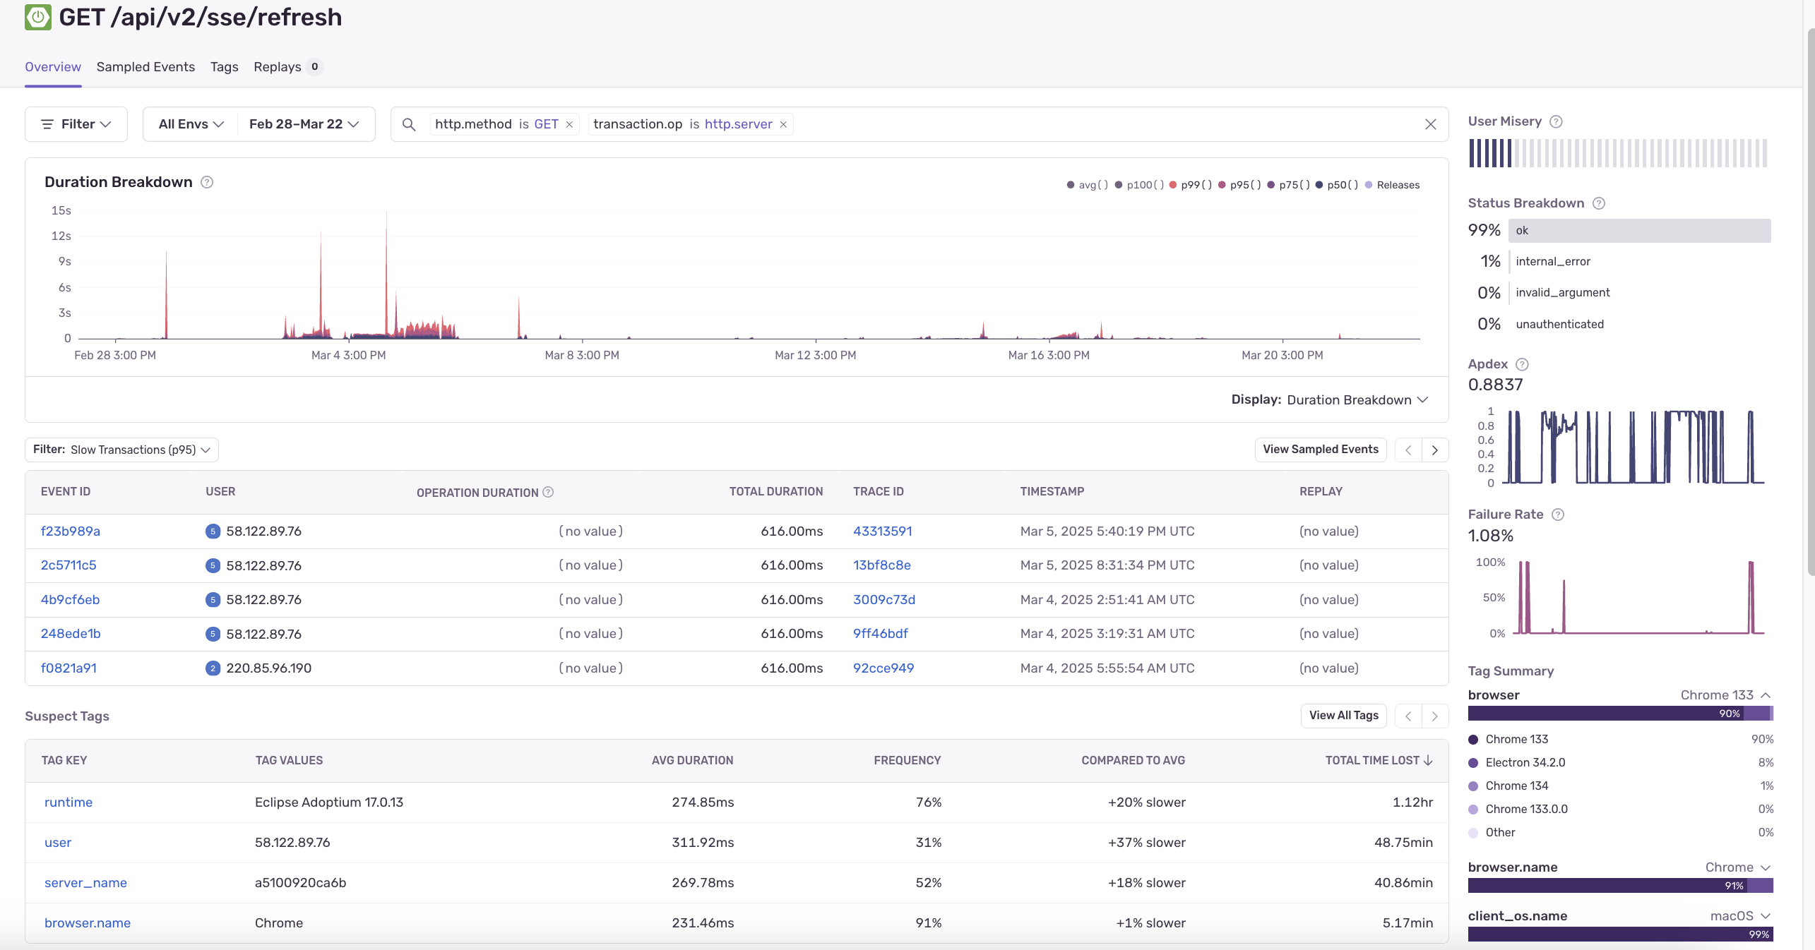Click the Duration Breakdown help icon
Image resolution: width=1815 pixels, height=950 pixels.
tap(207, 182)
